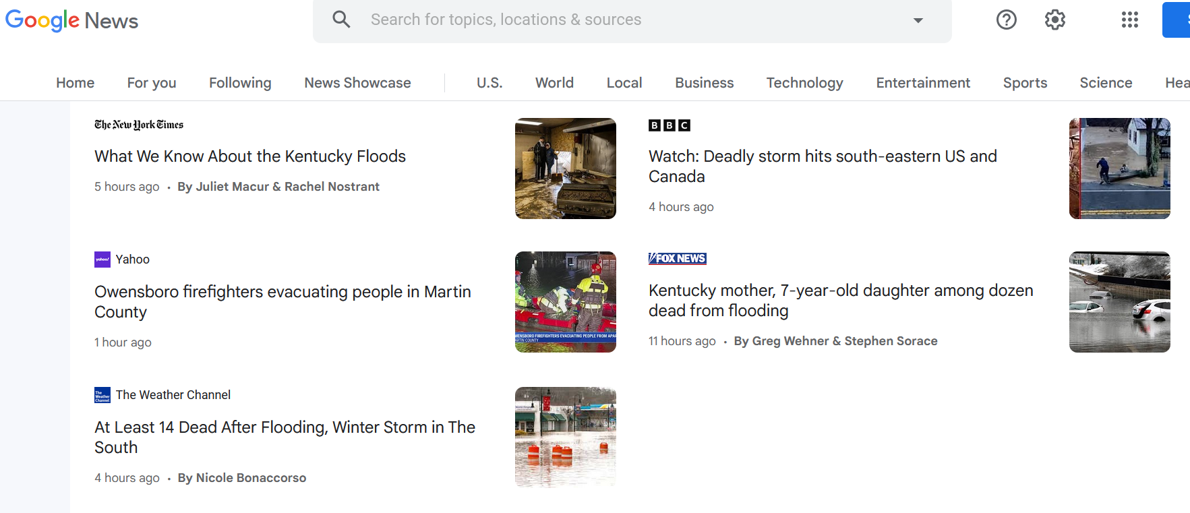Click The New York Times source logo
1190x513 pixels.
[x=139, y=125]
